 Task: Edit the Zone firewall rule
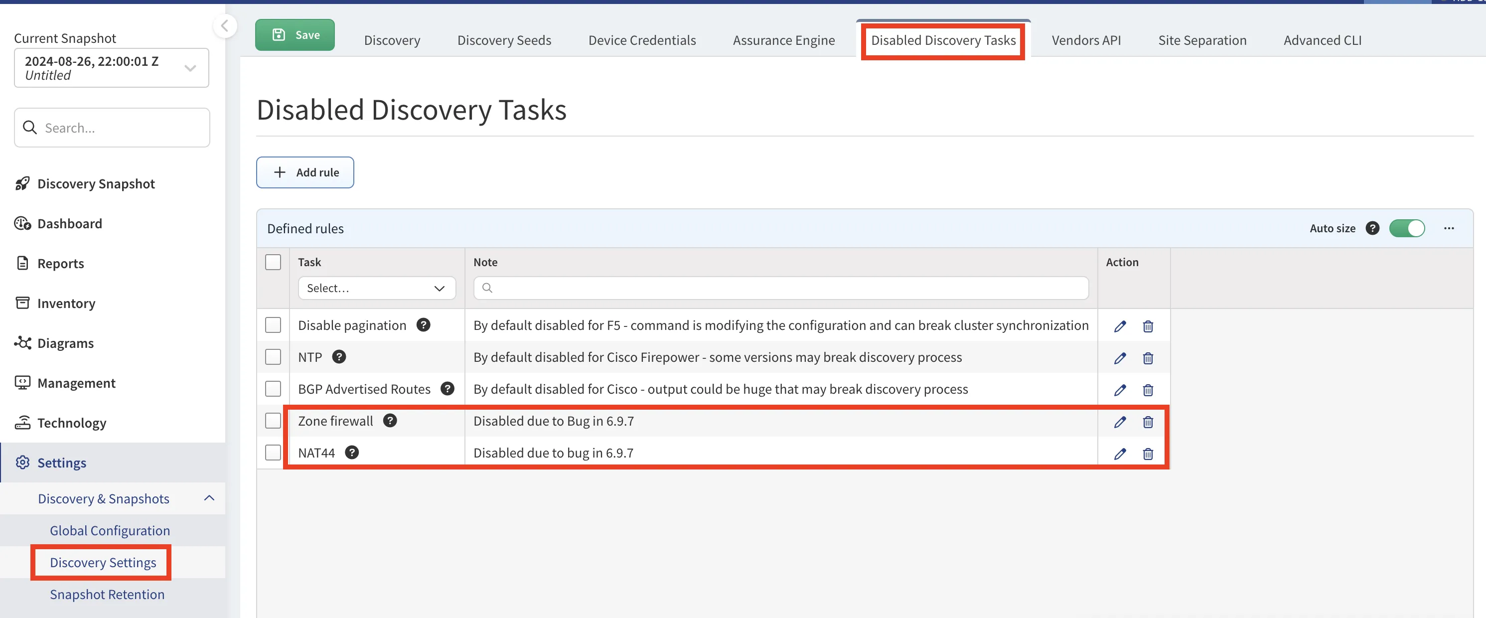(x=1120, y=422)
